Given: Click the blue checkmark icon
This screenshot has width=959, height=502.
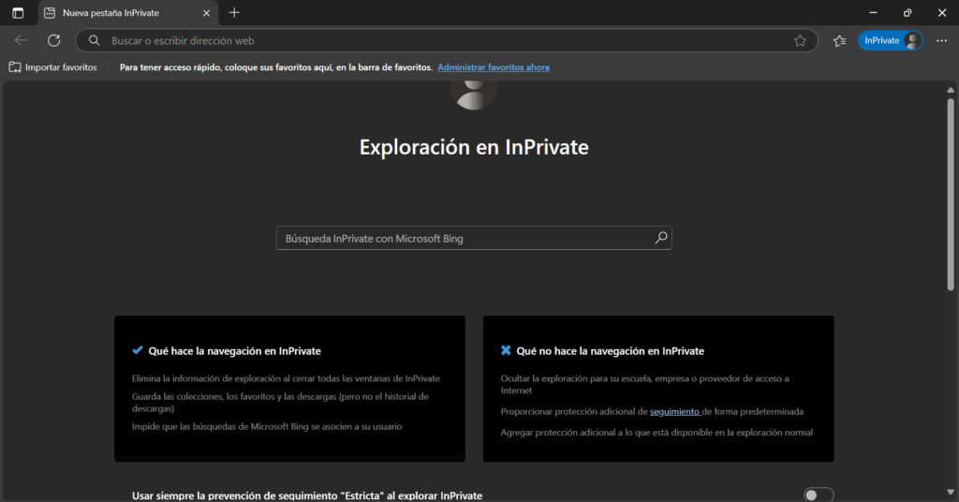Looking at the screenshot, I should pos(138,350).
